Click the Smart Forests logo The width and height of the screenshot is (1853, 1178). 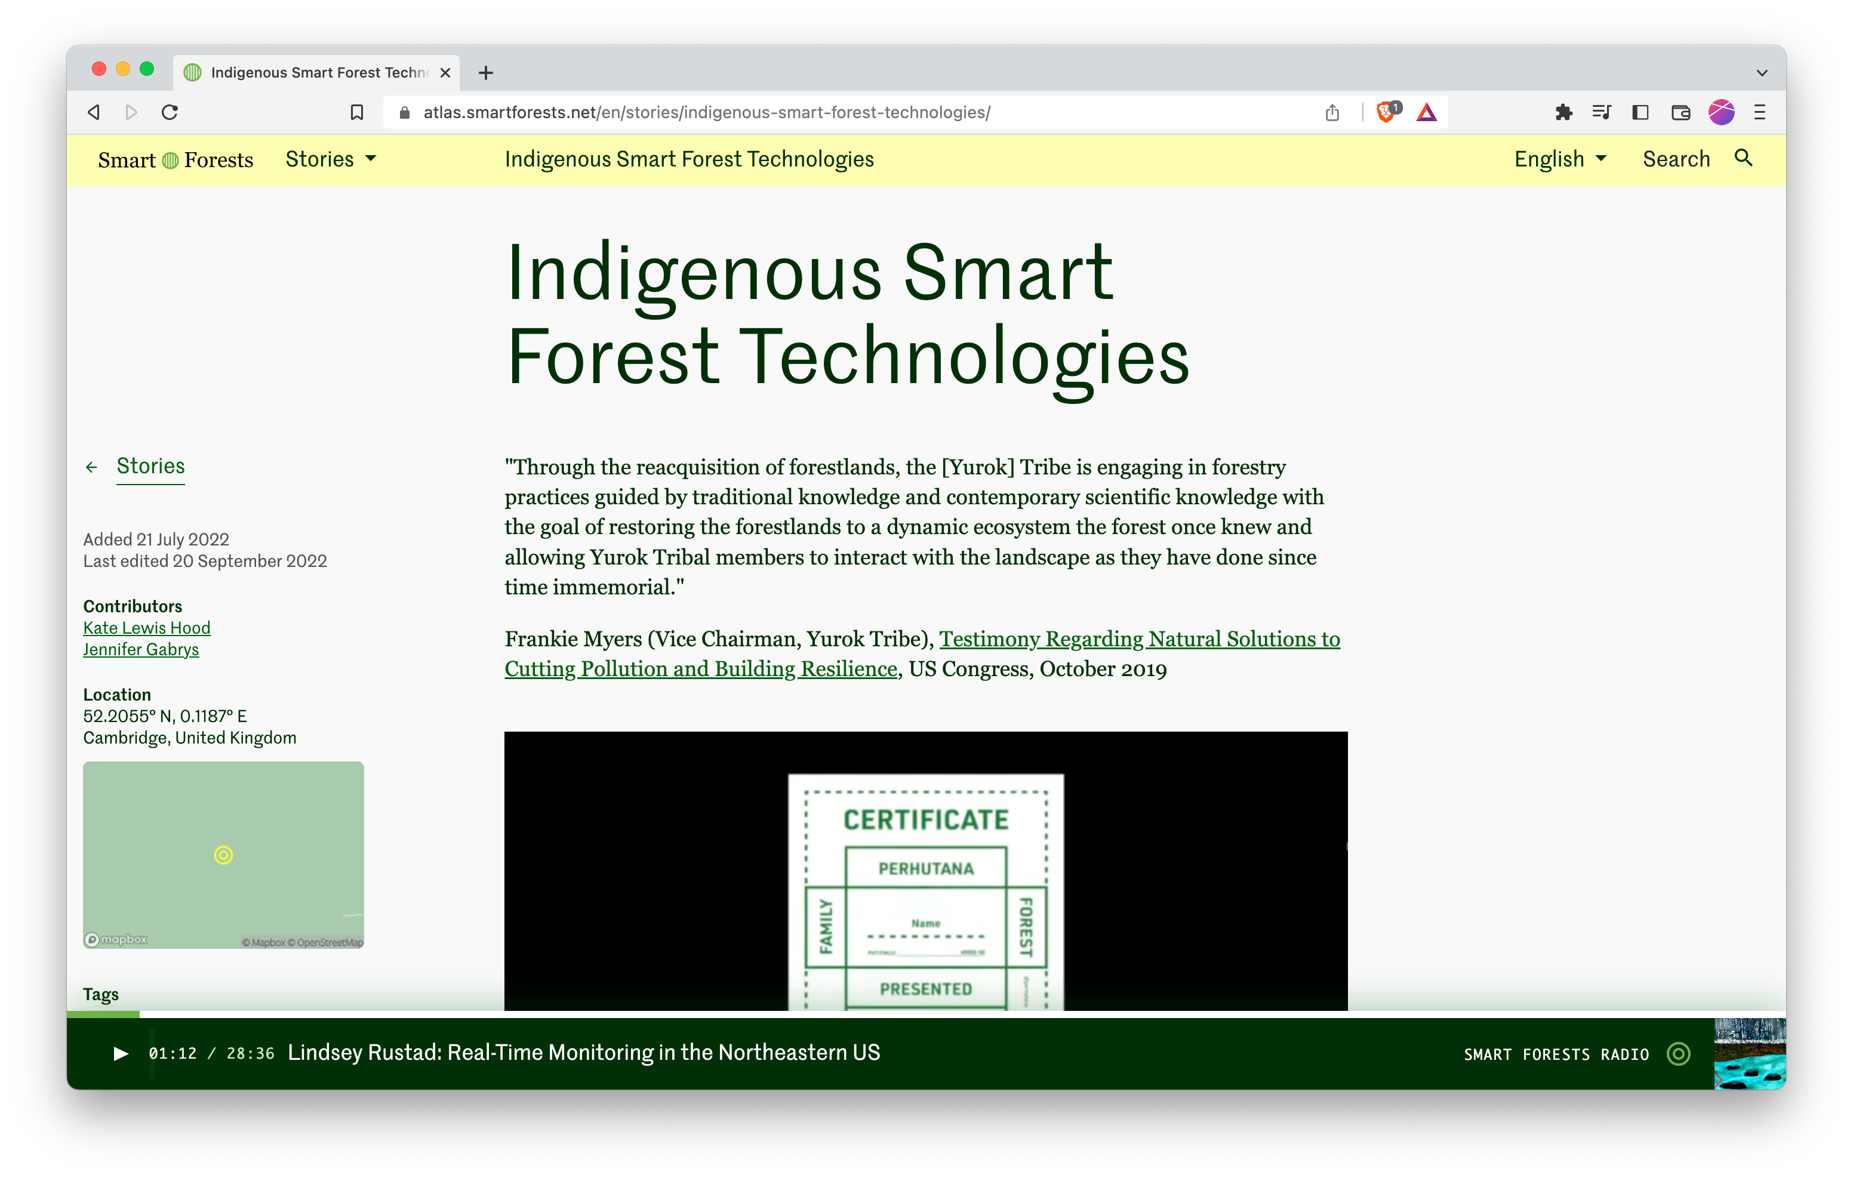coord(176,159)
